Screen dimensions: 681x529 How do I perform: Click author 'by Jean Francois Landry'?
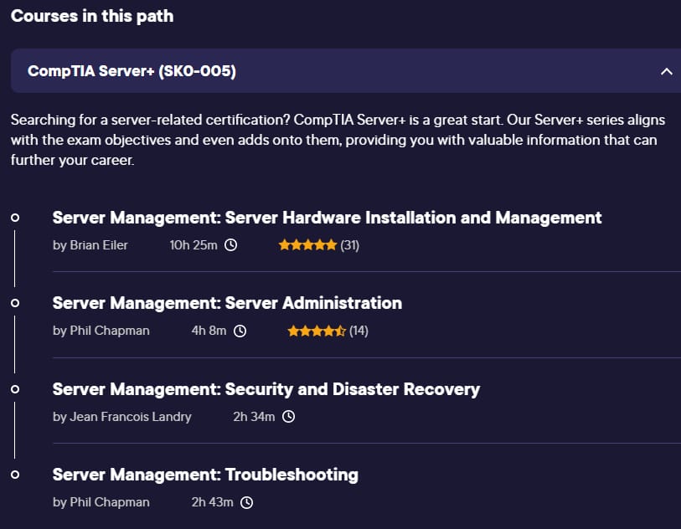pos(122,417)
